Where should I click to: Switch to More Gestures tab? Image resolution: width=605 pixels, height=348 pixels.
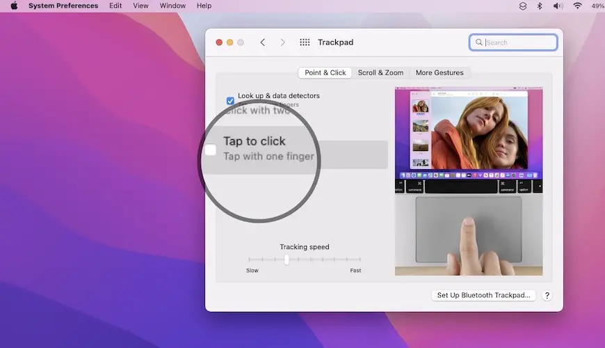point(439,72)
